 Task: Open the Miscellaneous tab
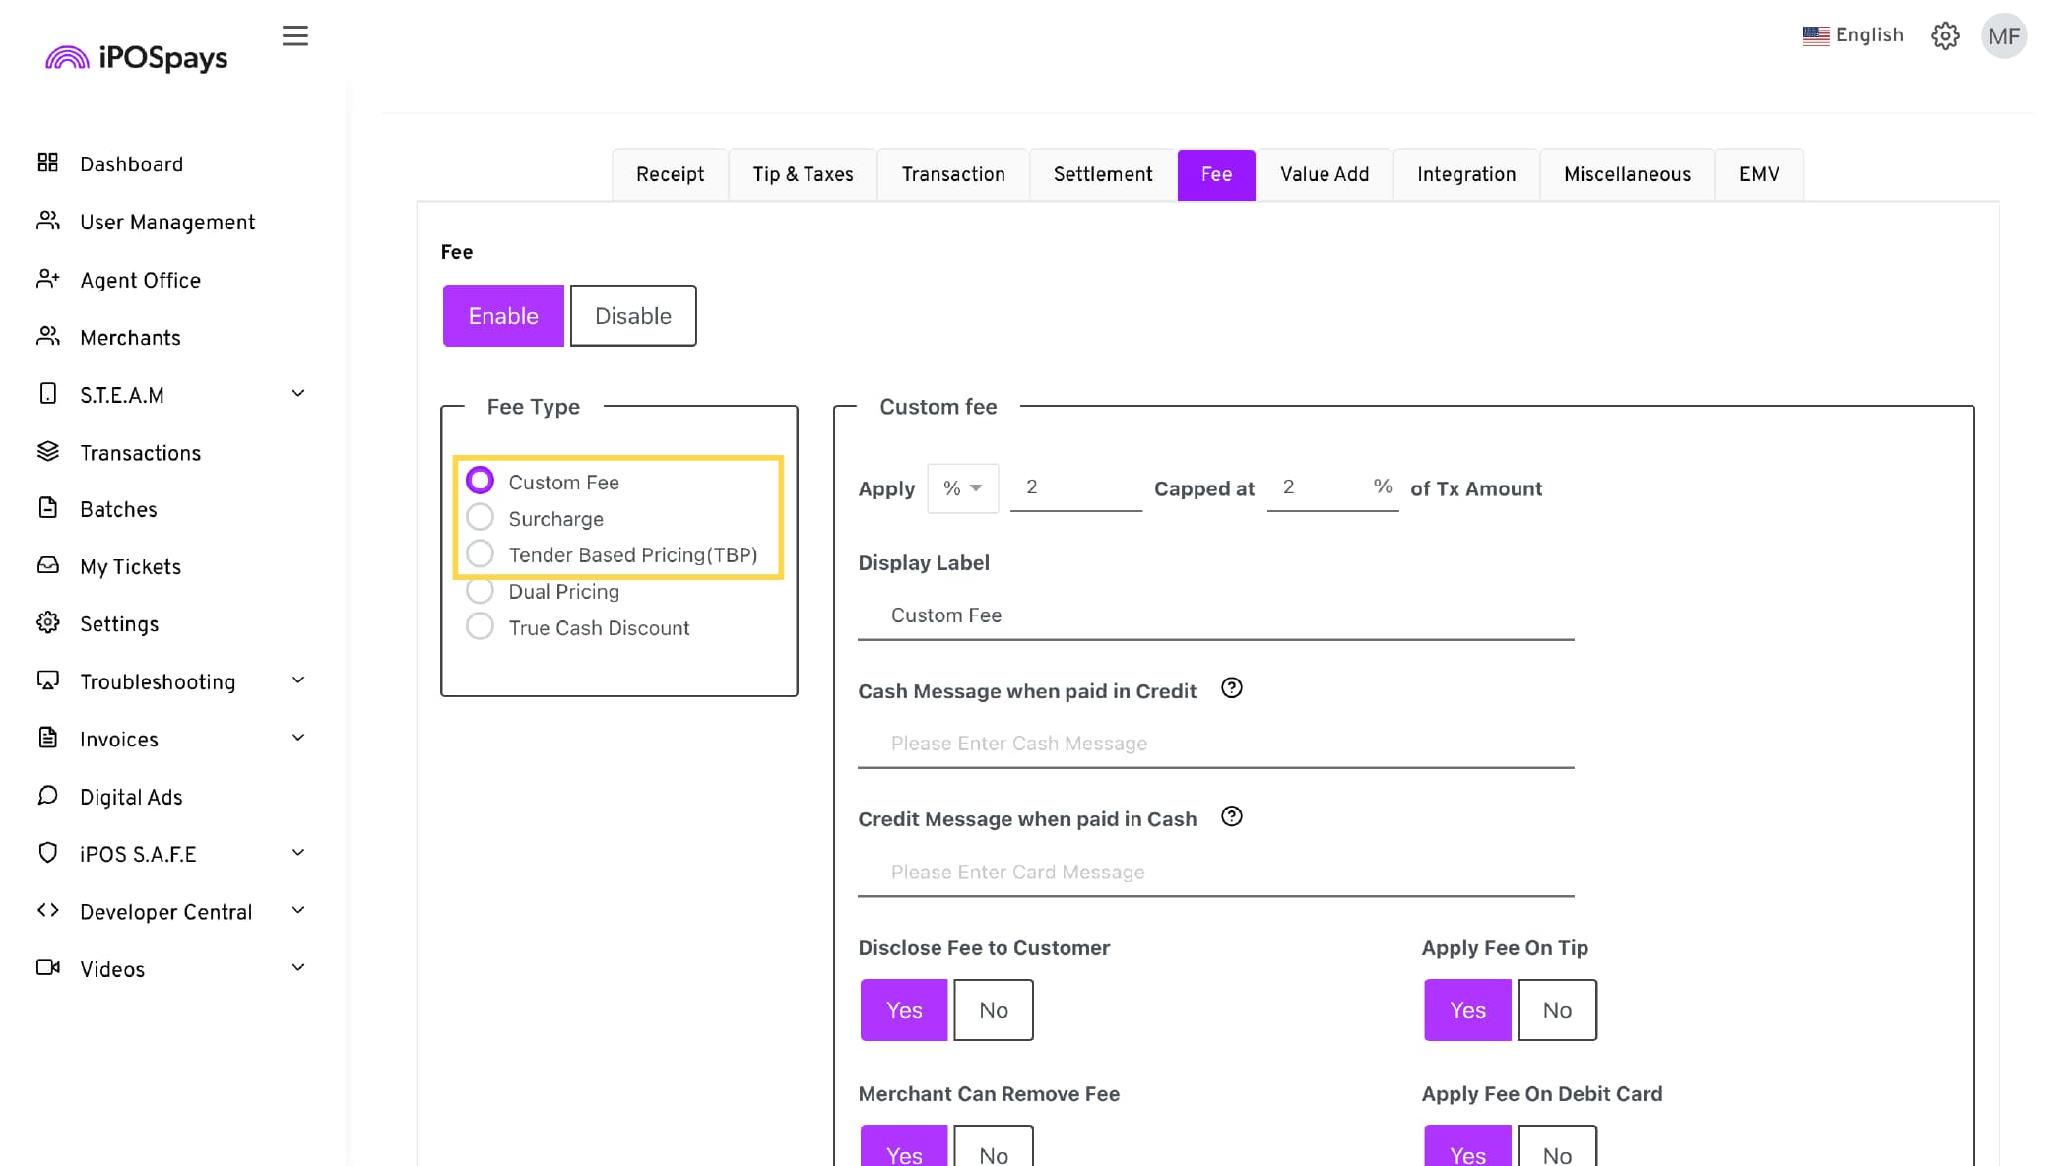coord(1627,174)
